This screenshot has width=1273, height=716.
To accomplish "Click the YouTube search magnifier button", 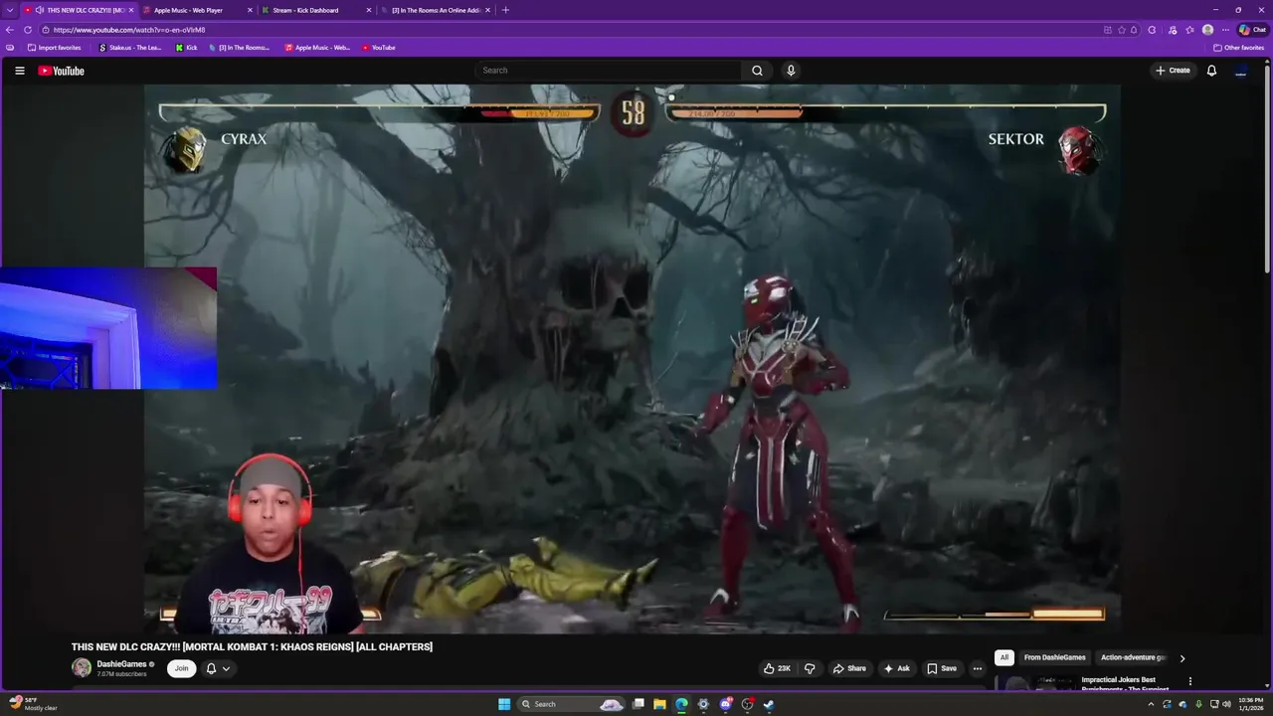I will click(x=757, y=71).
